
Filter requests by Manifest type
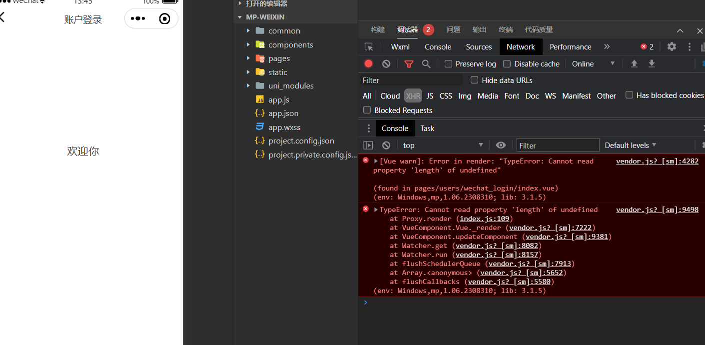(577, 95)
